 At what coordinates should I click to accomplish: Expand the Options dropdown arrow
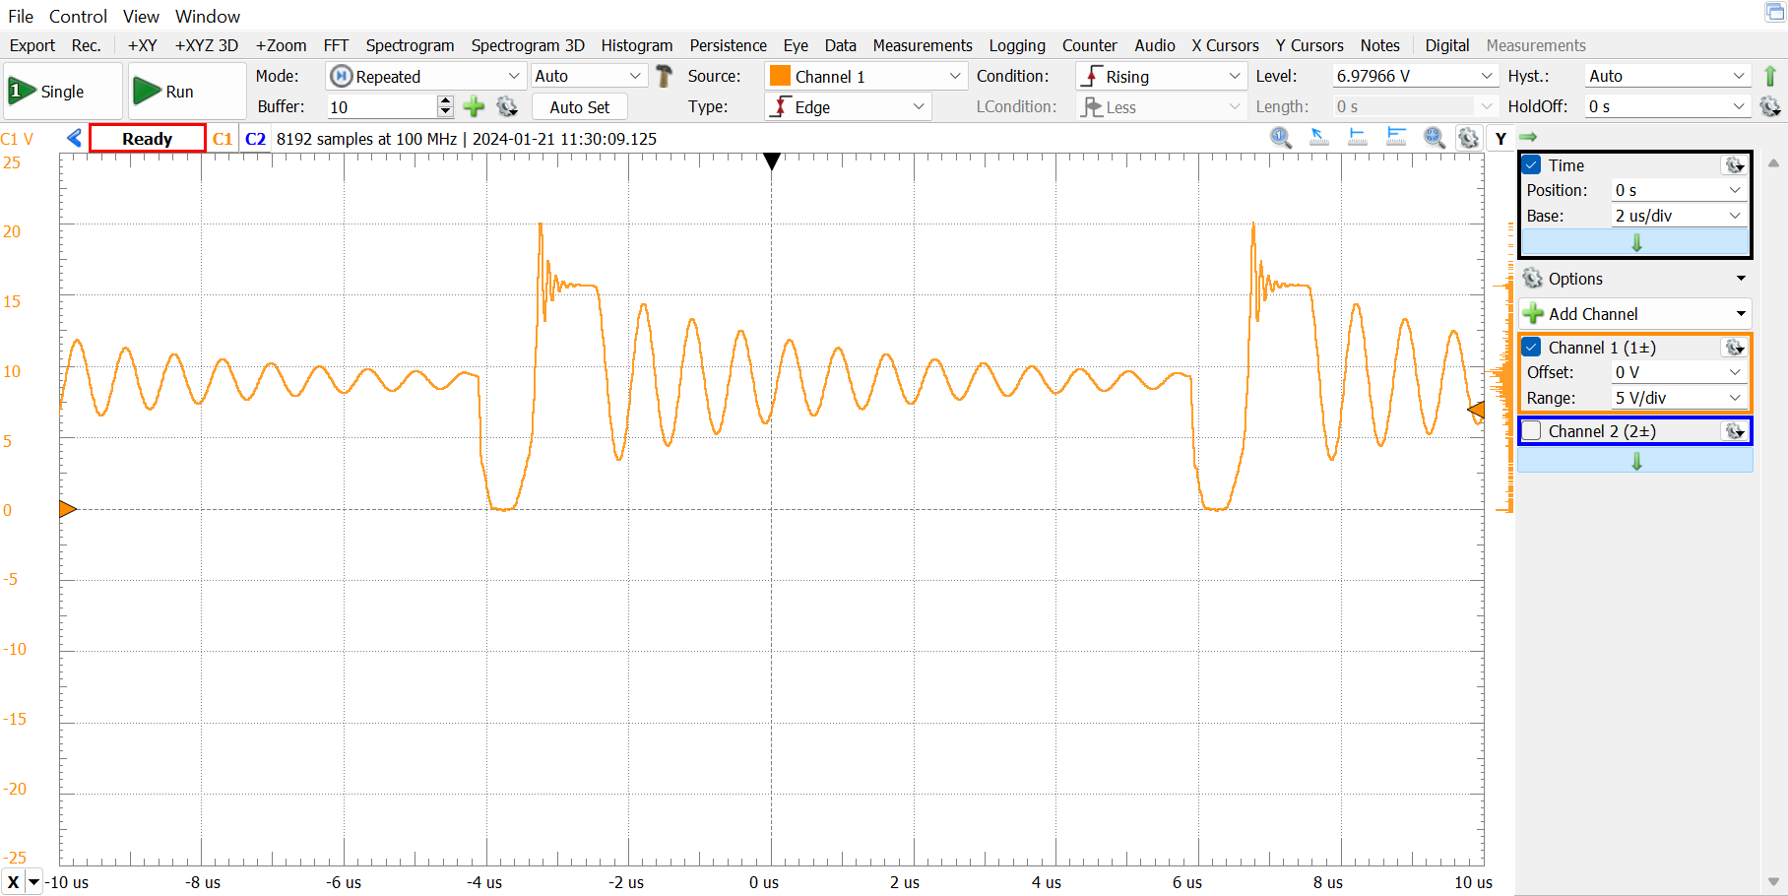(x=1741, y=279)
